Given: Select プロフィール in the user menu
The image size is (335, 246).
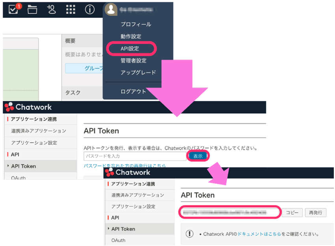Looking at the screenshot, I should pyautogui.click(x=136, y=24).
